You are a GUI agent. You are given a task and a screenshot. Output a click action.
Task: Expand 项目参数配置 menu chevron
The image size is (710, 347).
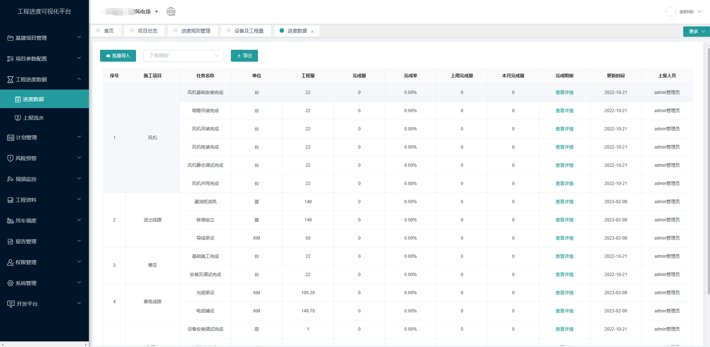(x=79, y=58)
